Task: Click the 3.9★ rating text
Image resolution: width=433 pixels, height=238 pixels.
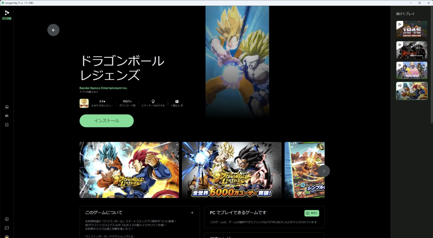Action: pos(102,101)
